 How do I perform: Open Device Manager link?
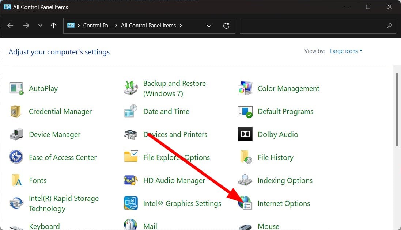coord(54,134)
